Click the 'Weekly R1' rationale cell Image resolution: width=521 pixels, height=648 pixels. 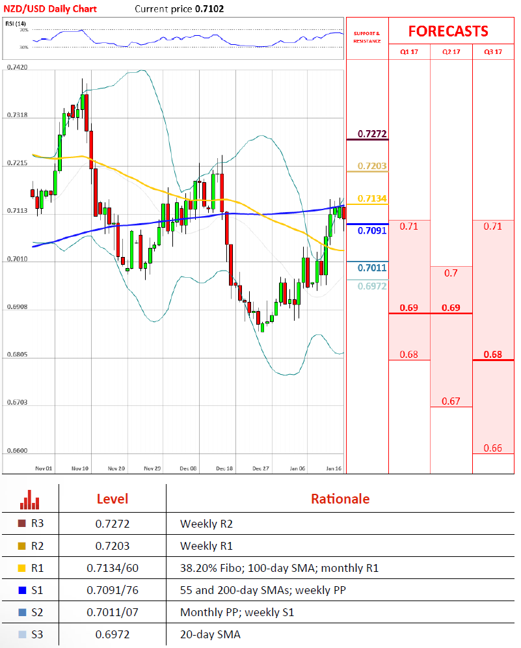coord(206,546)
